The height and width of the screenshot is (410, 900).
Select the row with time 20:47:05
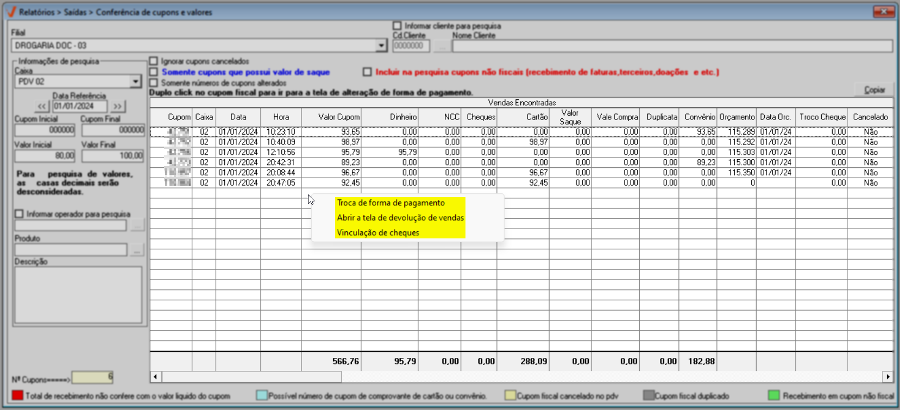click(521, 183)
